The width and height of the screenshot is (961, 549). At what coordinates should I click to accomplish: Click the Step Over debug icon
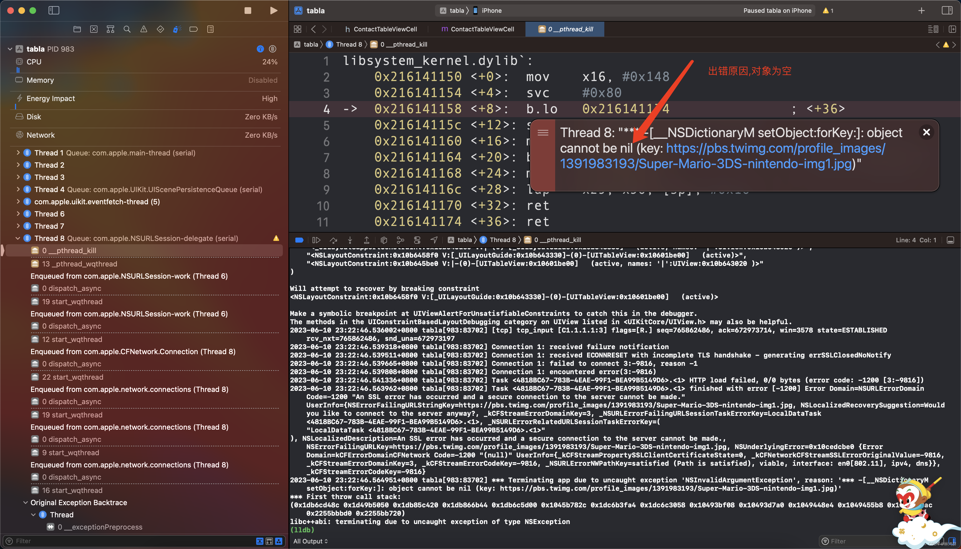333,240
